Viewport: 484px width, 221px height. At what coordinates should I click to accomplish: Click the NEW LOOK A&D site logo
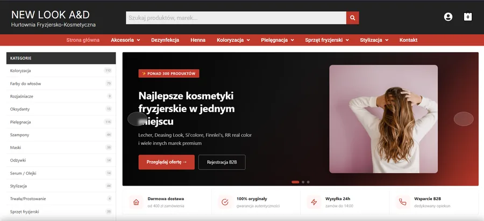click(51, 14)
